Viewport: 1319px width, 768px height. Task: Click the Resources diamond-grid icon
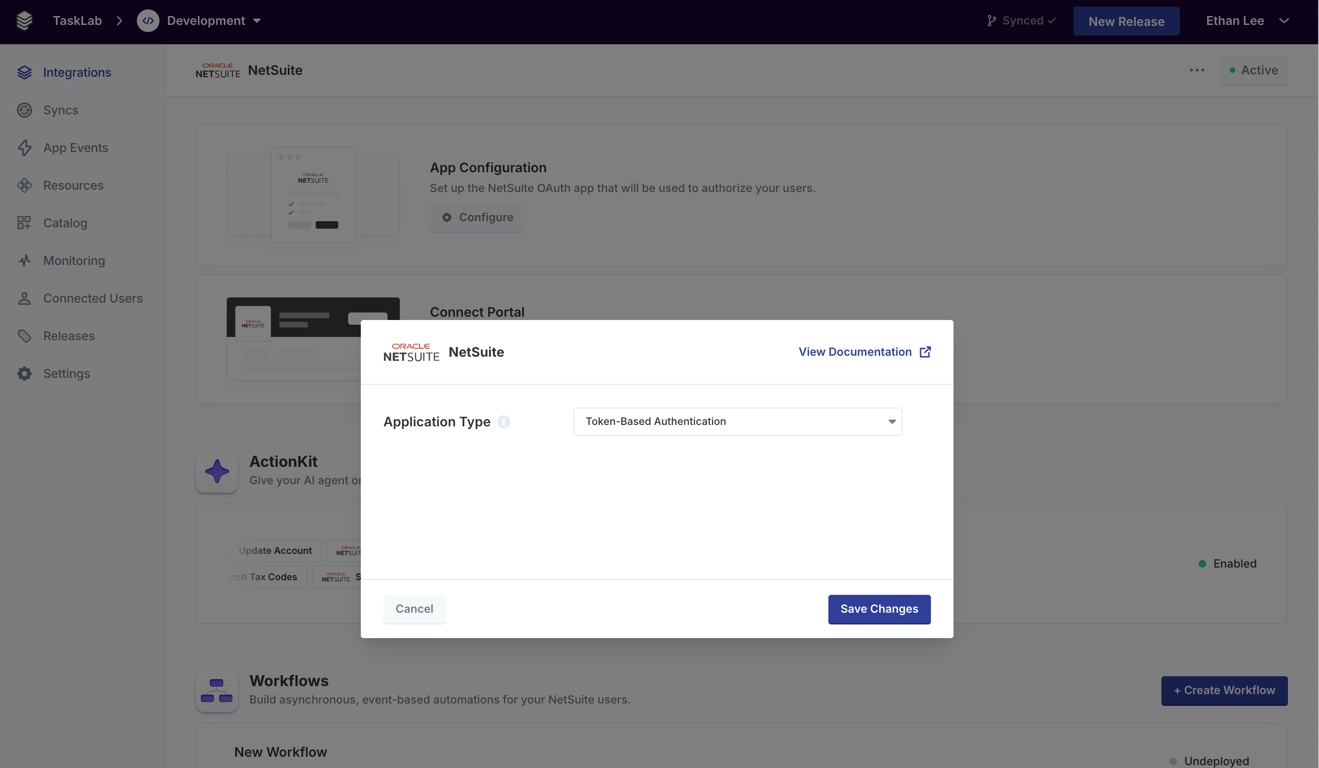coord(24,185)
